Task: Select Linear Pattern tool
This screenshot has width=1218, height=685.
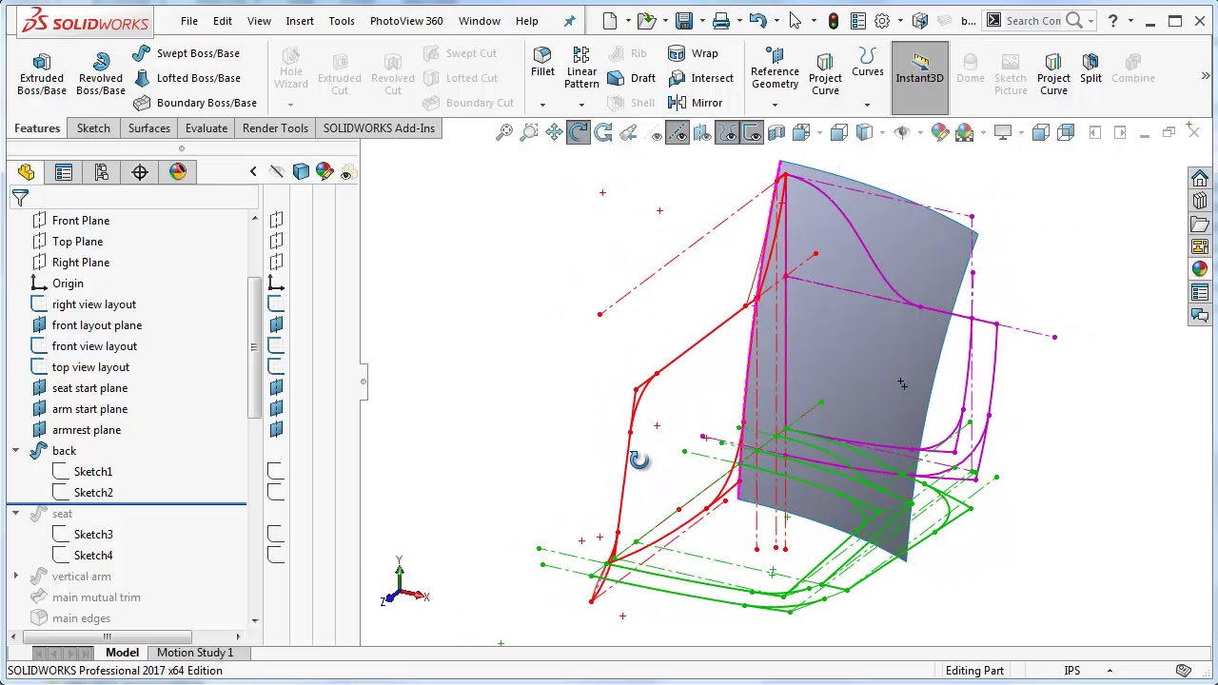Action: [581, 67]
